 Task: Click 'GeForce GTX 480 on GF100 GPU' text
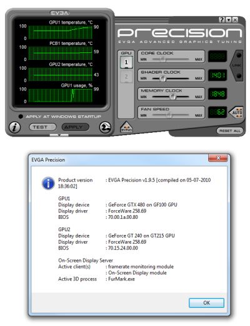click(142, 205)
